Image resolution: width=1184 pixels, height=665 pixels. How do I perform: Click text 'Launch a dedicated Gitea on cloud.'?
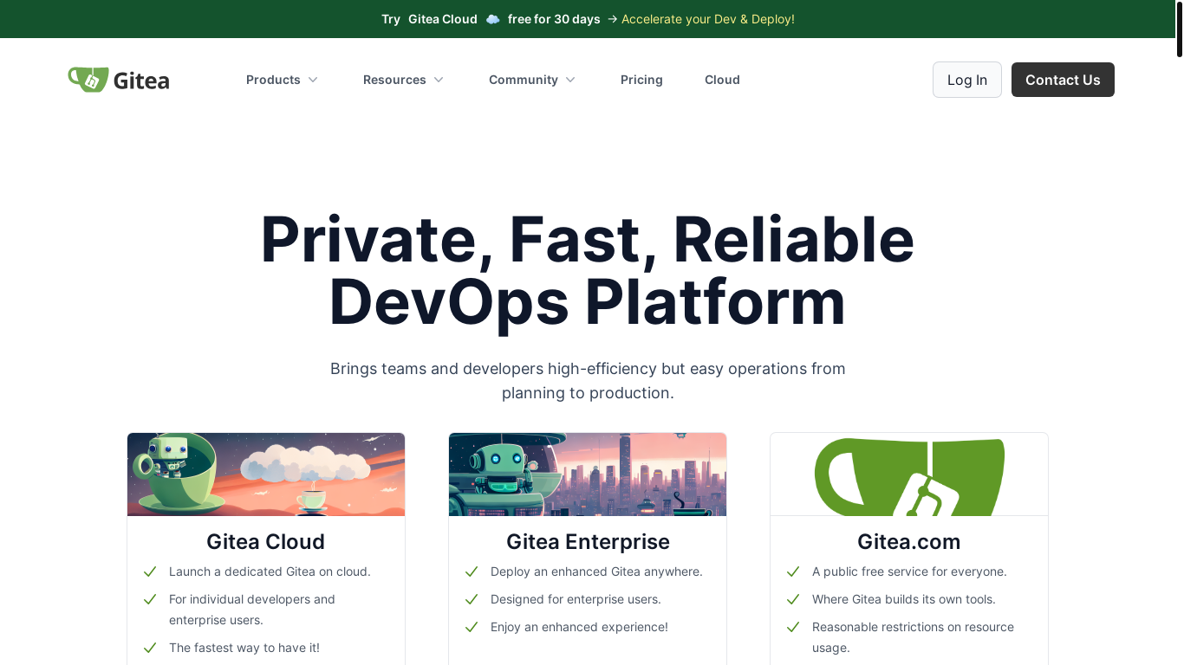(270, 571)
